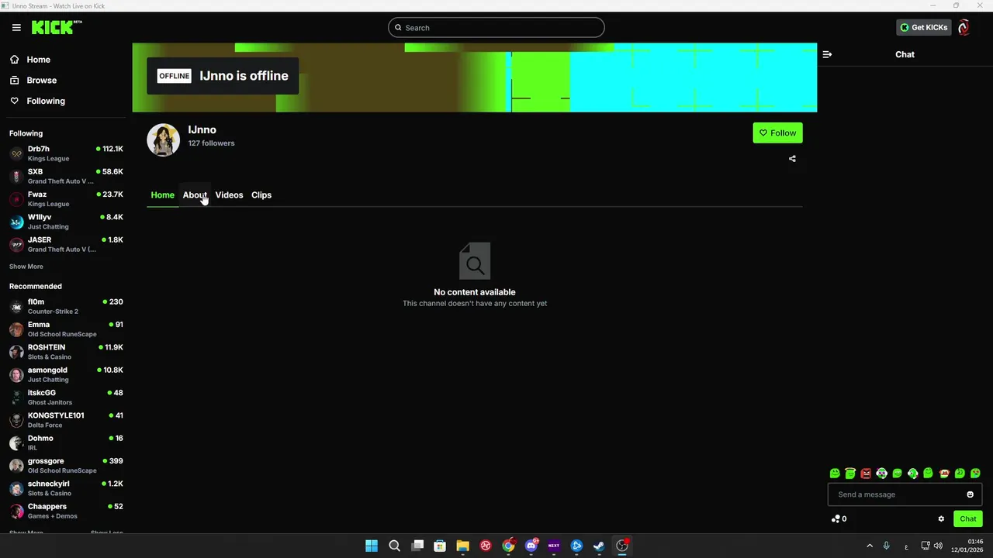Open Discord from taskbar

coord(531,546)
